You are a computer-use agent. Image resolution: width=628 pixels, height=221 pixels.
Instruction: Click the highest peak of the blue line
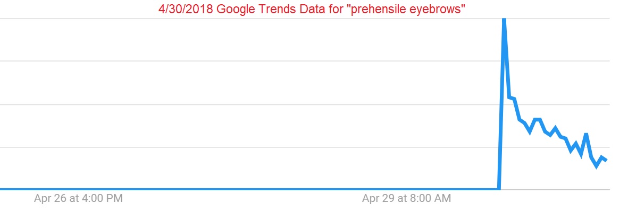[x=504, y=20]
